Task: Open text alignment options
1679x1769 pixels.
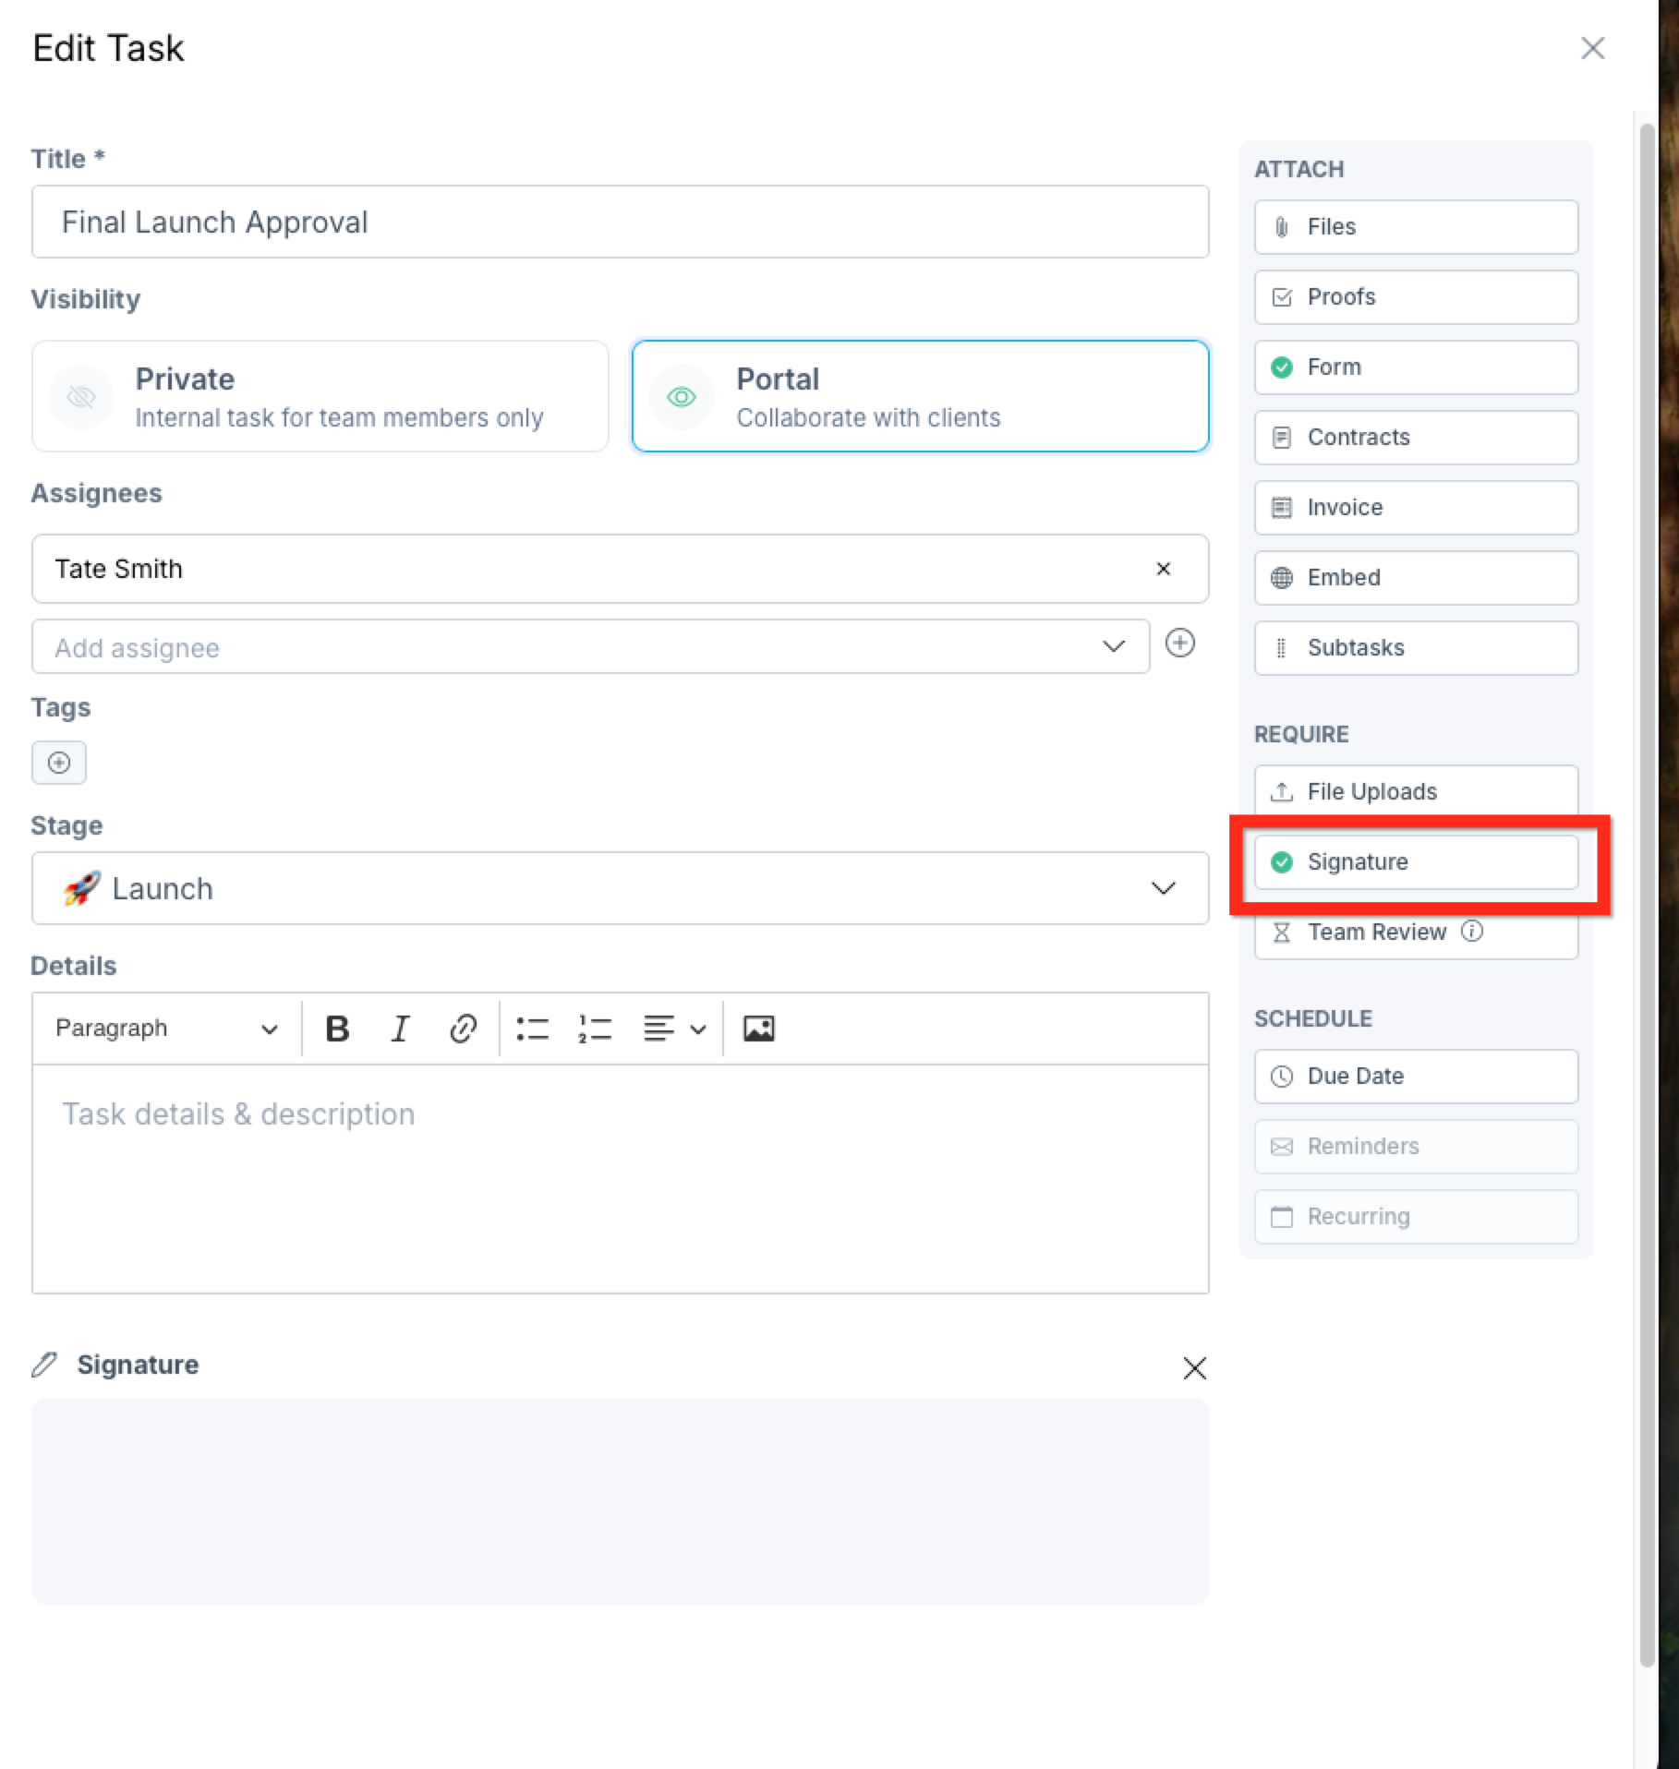Action: pyautogui.click(x=674, y=1029)
